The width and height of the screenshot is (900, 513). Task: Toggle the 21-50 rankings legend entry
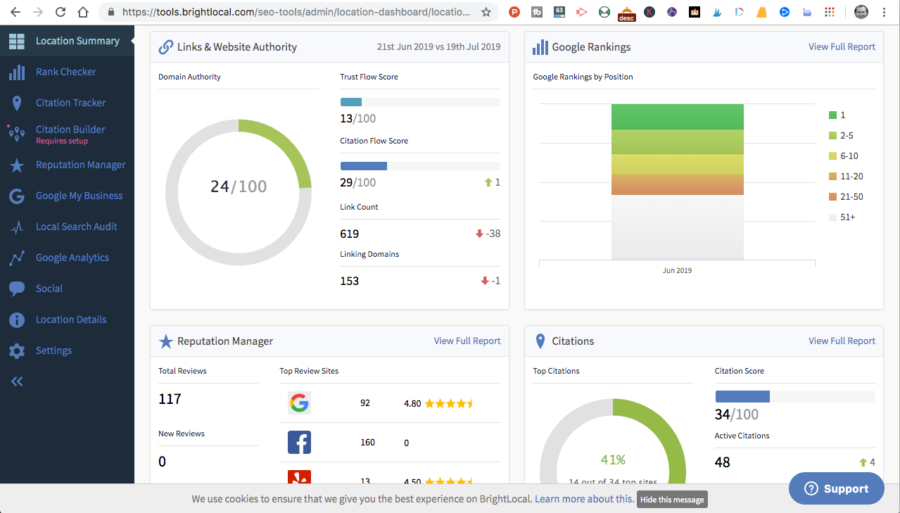pyautogui.click(x=844, y=196)
